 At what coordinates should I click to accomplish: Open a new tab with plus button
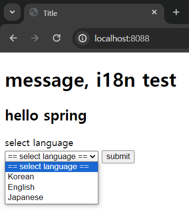point(176,12)
